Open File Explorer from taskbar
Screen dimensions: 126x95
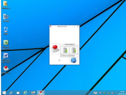[33, 93]
